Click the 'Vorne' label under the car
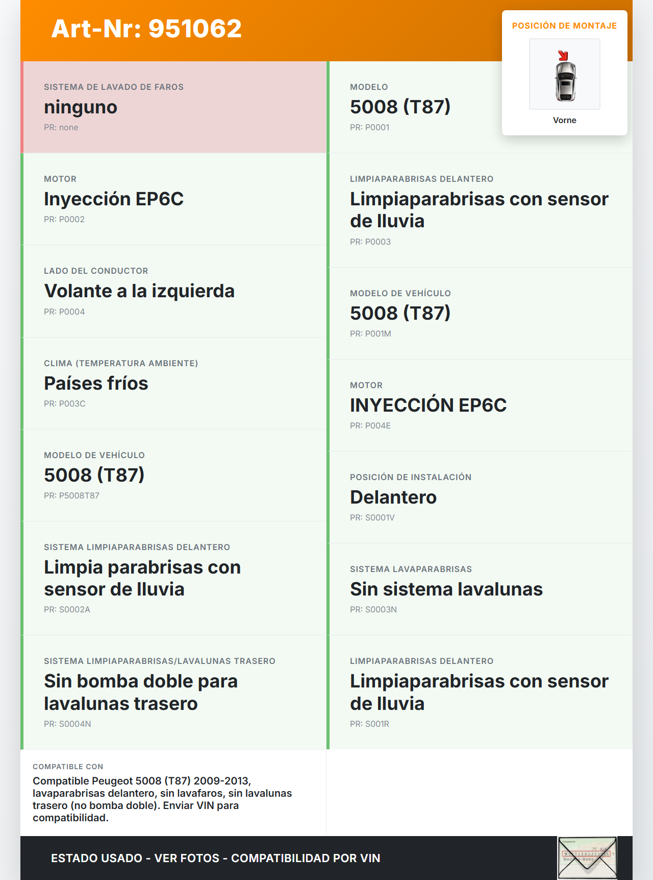 pyautogui.click(x=564, y=120)
